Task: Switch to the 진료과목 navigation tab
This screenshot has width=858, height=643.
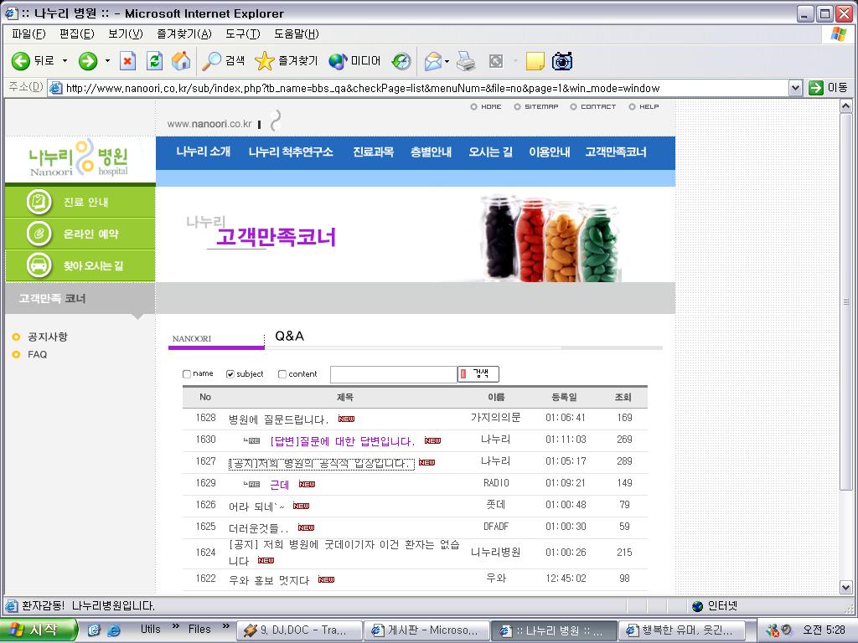Action: pyautogui.click(x=373, y=152)
